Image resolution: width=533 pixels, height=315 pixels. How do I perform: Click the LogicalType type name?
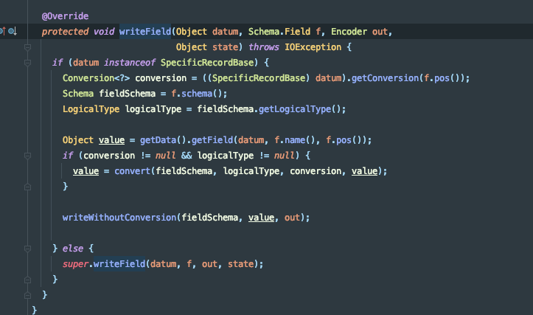91,109
